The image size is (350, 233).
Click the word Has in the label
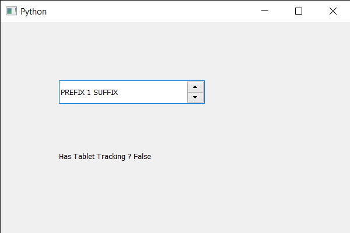(x=65, y=156)
